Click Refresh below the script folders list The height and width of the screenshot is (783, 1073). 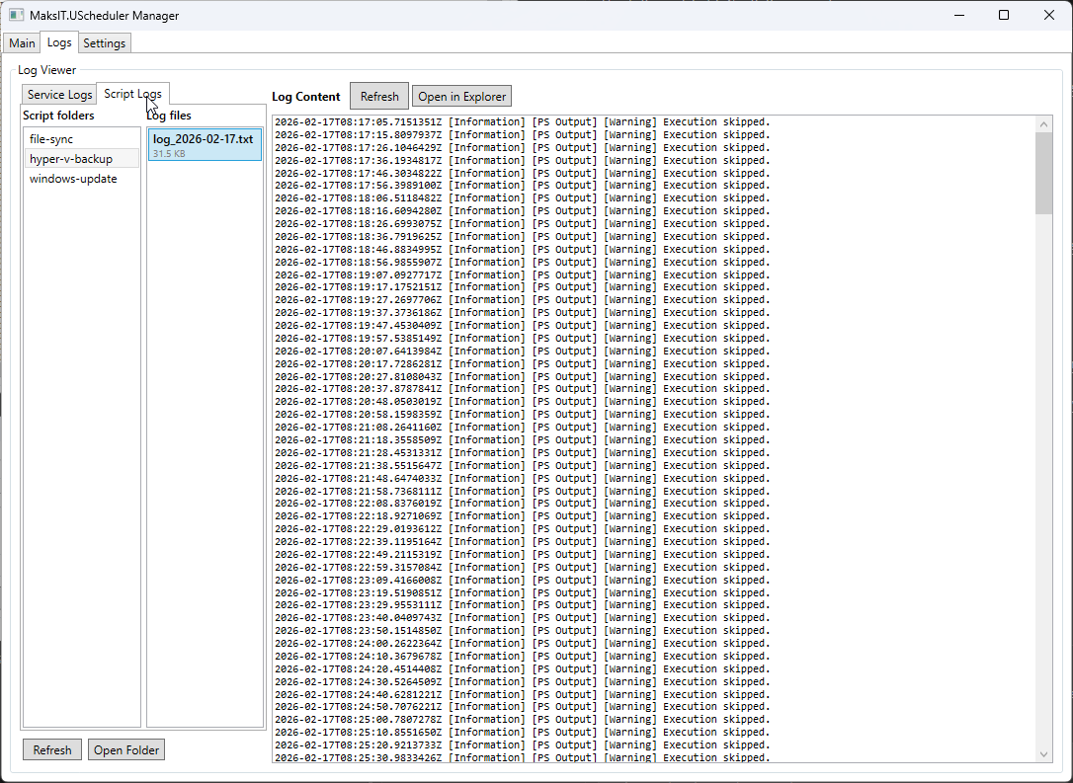[x=52, y=750]
